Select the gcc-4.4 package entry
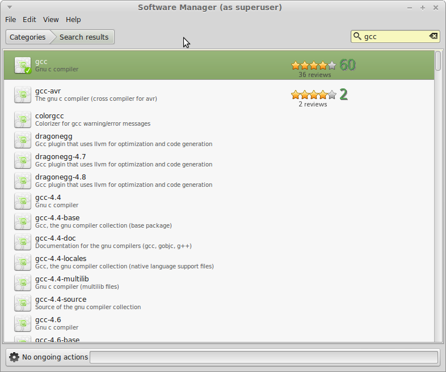Image resolution: width=446 pixels, height=372 pixels. tap(218, 201)
